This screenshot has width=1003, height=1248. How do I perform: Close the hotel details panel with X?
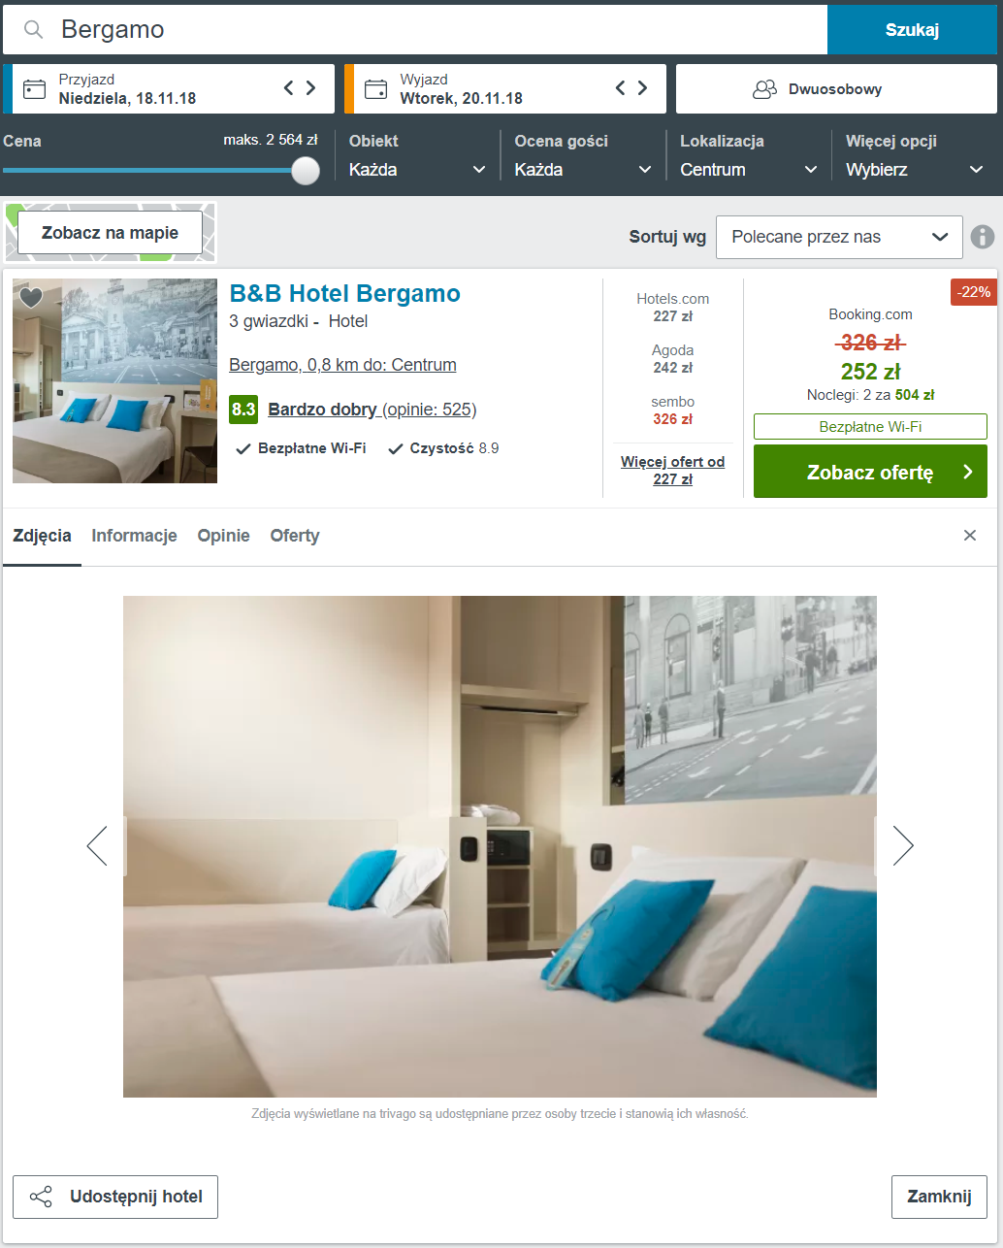(970, 536)
